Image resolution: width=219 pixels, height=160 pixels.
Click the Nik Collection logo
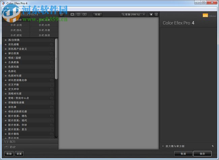click(x=209, y=15)
